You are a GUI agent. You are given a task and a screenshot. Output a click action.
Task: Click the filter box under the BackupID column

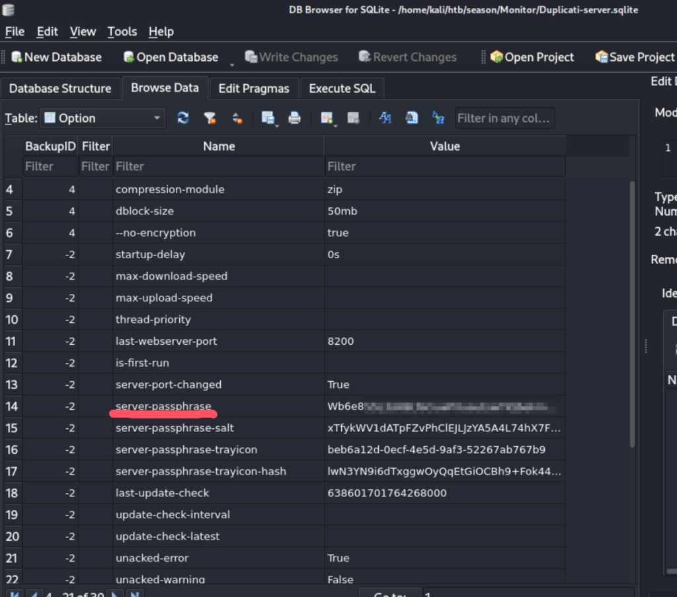pyautogui.click(x=50, y=166)
